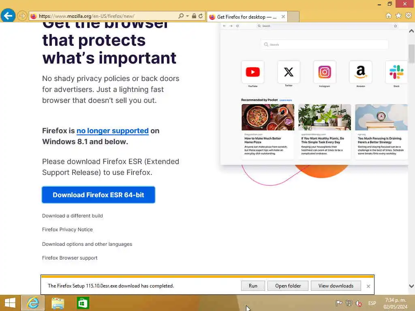Click the security lock icon
This screenshot has height=311, width=415.
coord(194,16)
